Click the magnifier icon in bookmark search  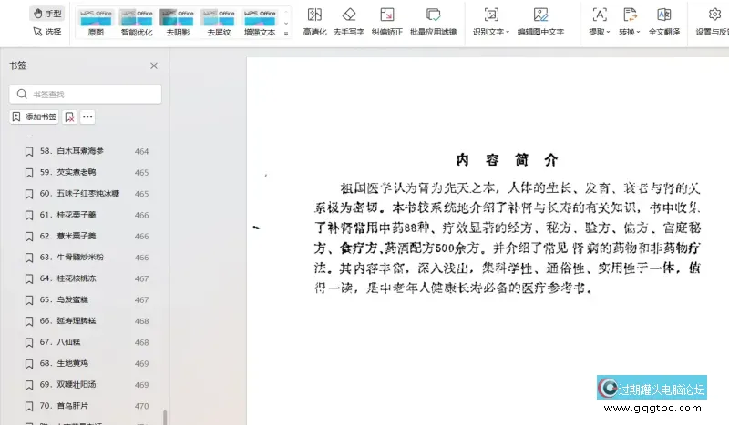point(22,95)
